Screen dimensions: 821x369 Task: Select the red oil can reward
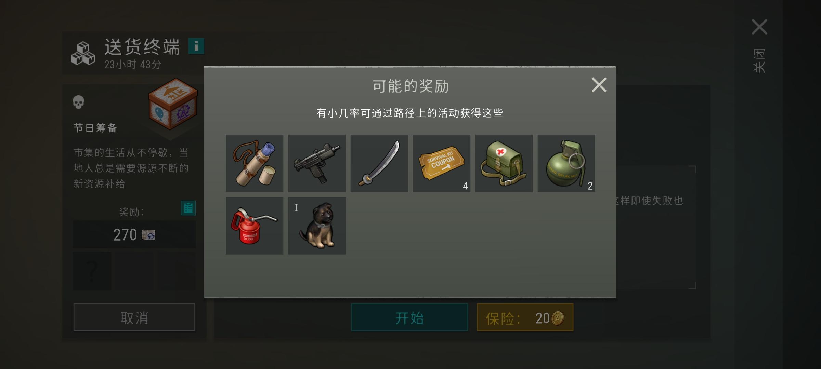click(x=254, y=225)
